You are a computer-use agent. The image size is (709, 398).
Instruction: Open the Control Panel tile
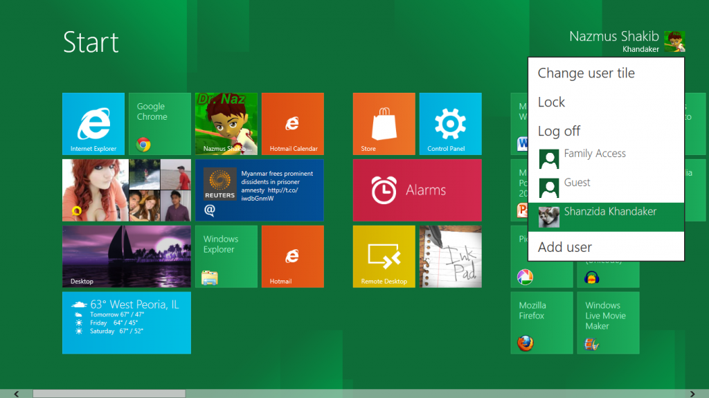[x=450, y=124]
